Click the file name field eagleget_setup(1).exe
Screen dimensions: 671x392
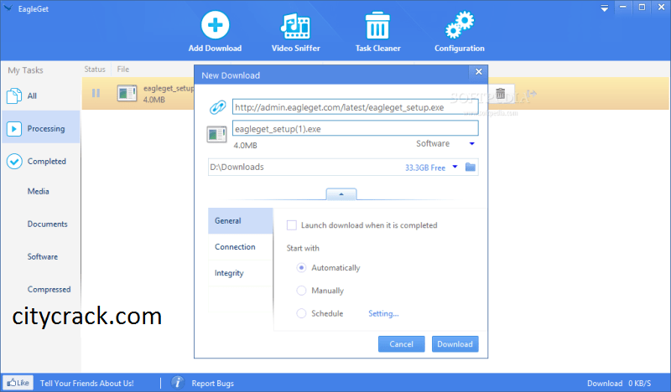355,128
